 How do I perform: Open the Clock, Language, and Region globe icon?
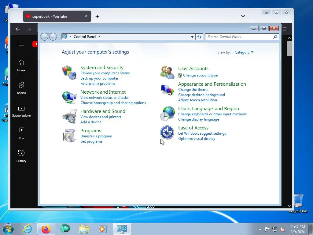tap(167, 114)
